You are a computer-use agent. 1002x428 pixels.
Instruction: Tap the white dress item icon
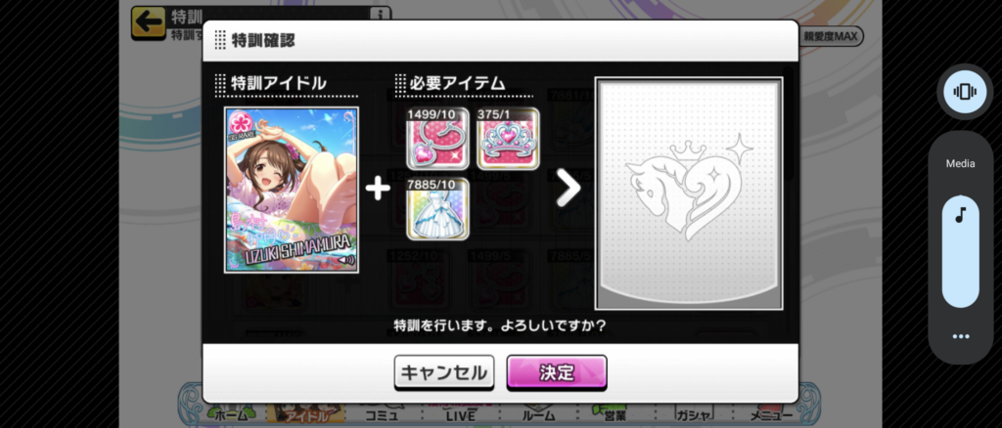point(437,208)
